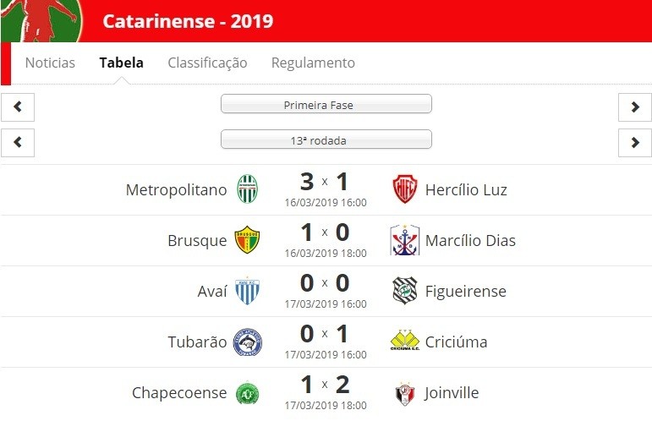Screen dimensions: 652x421
Task: Click the Tubarão team crest
Action: (x=248, y=342)
